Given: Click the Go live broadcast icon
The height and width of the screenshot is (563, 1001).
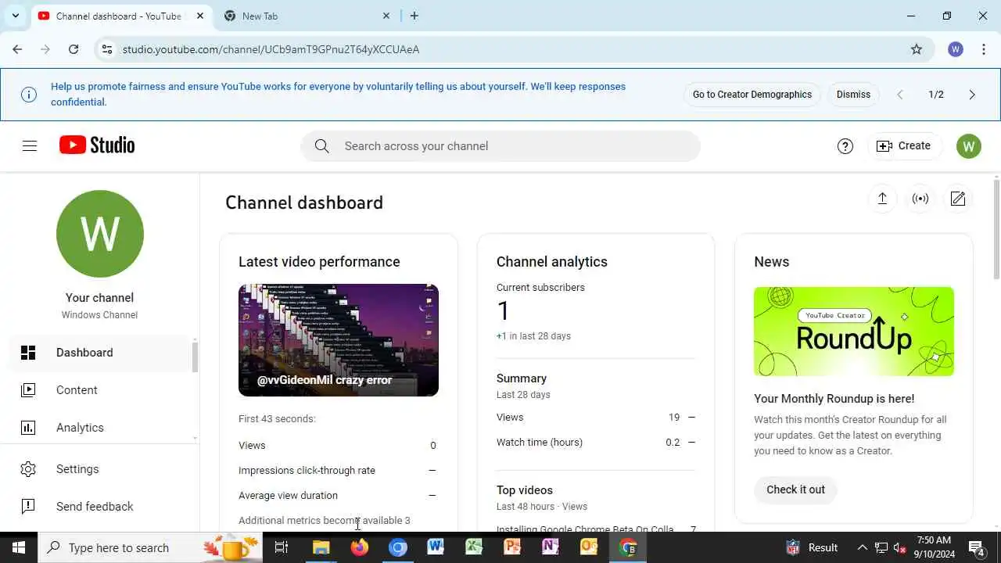Looking at the screenshot, I should [x=920, y=199].
